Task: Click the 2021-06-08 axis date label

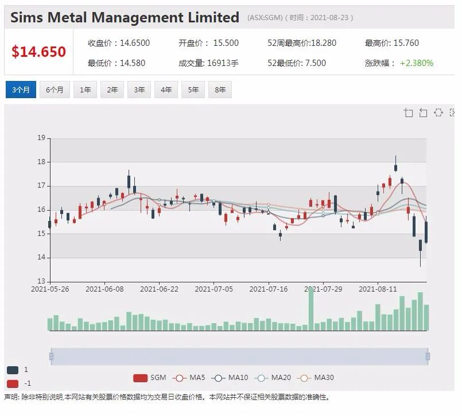Action: tap(104, 289)
